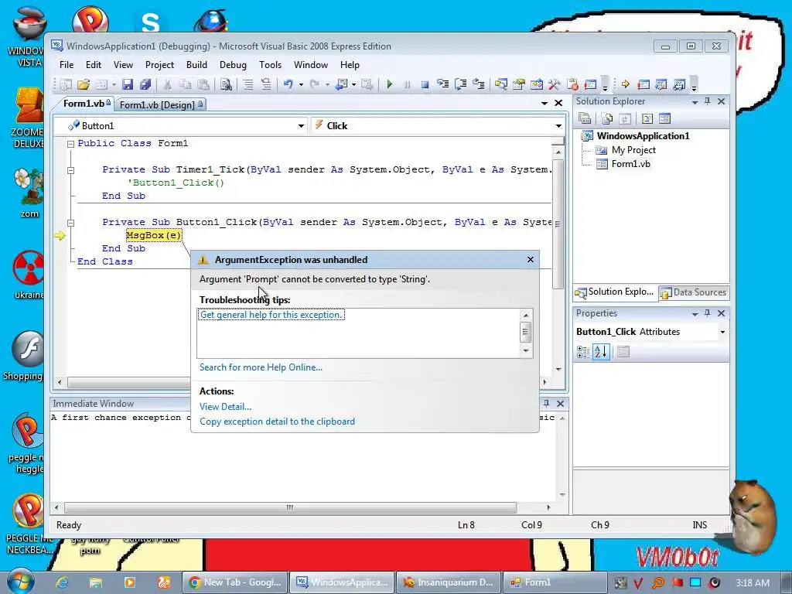Click View Designer icon in Solution Explorer
This screenshot has width=792, height=594.
pos(664,118)
